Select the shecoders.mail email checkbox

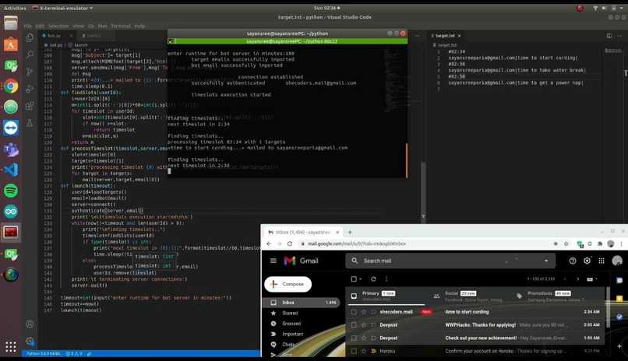[x=353, y=312]
